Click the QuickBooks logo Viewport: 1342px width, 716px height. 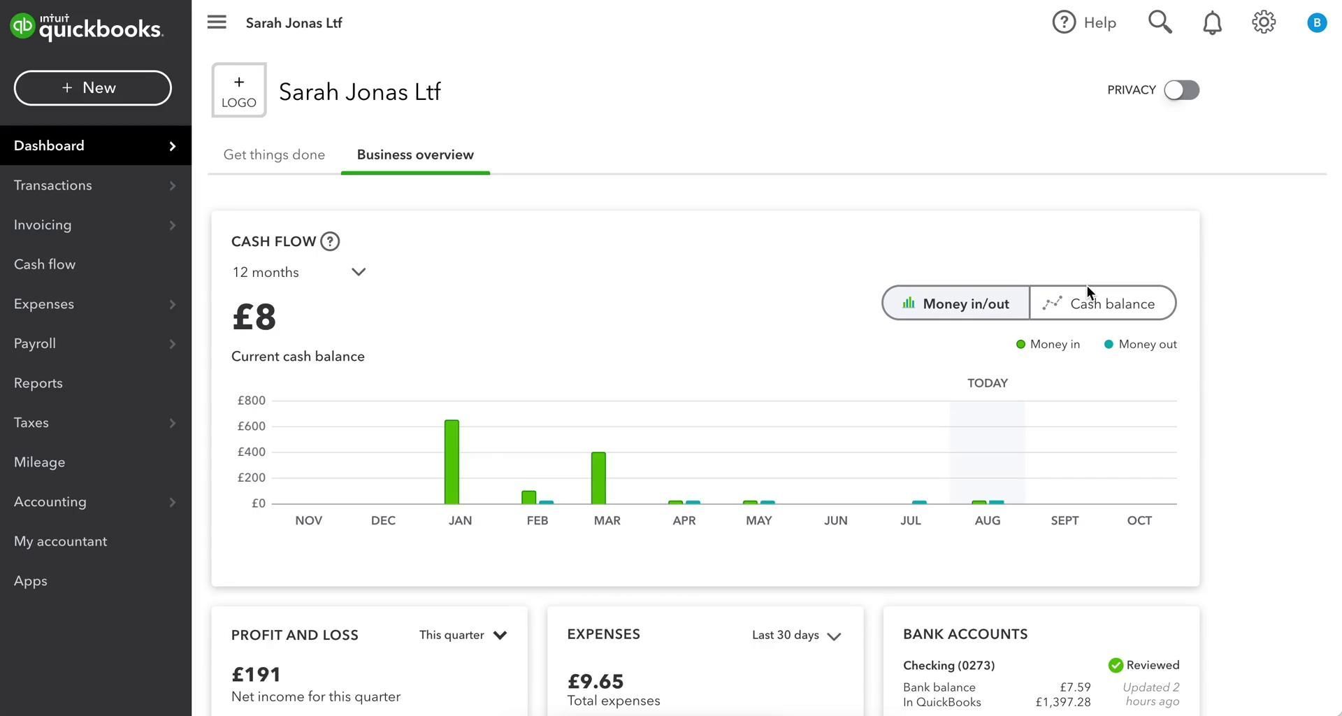[87, 27]
